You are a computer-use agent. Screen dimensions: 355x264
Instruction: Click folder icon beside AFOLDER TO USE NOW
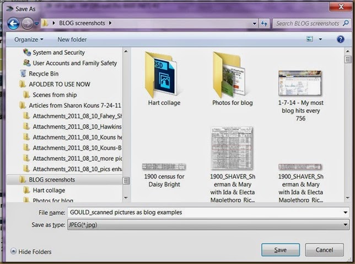[23, 84]
